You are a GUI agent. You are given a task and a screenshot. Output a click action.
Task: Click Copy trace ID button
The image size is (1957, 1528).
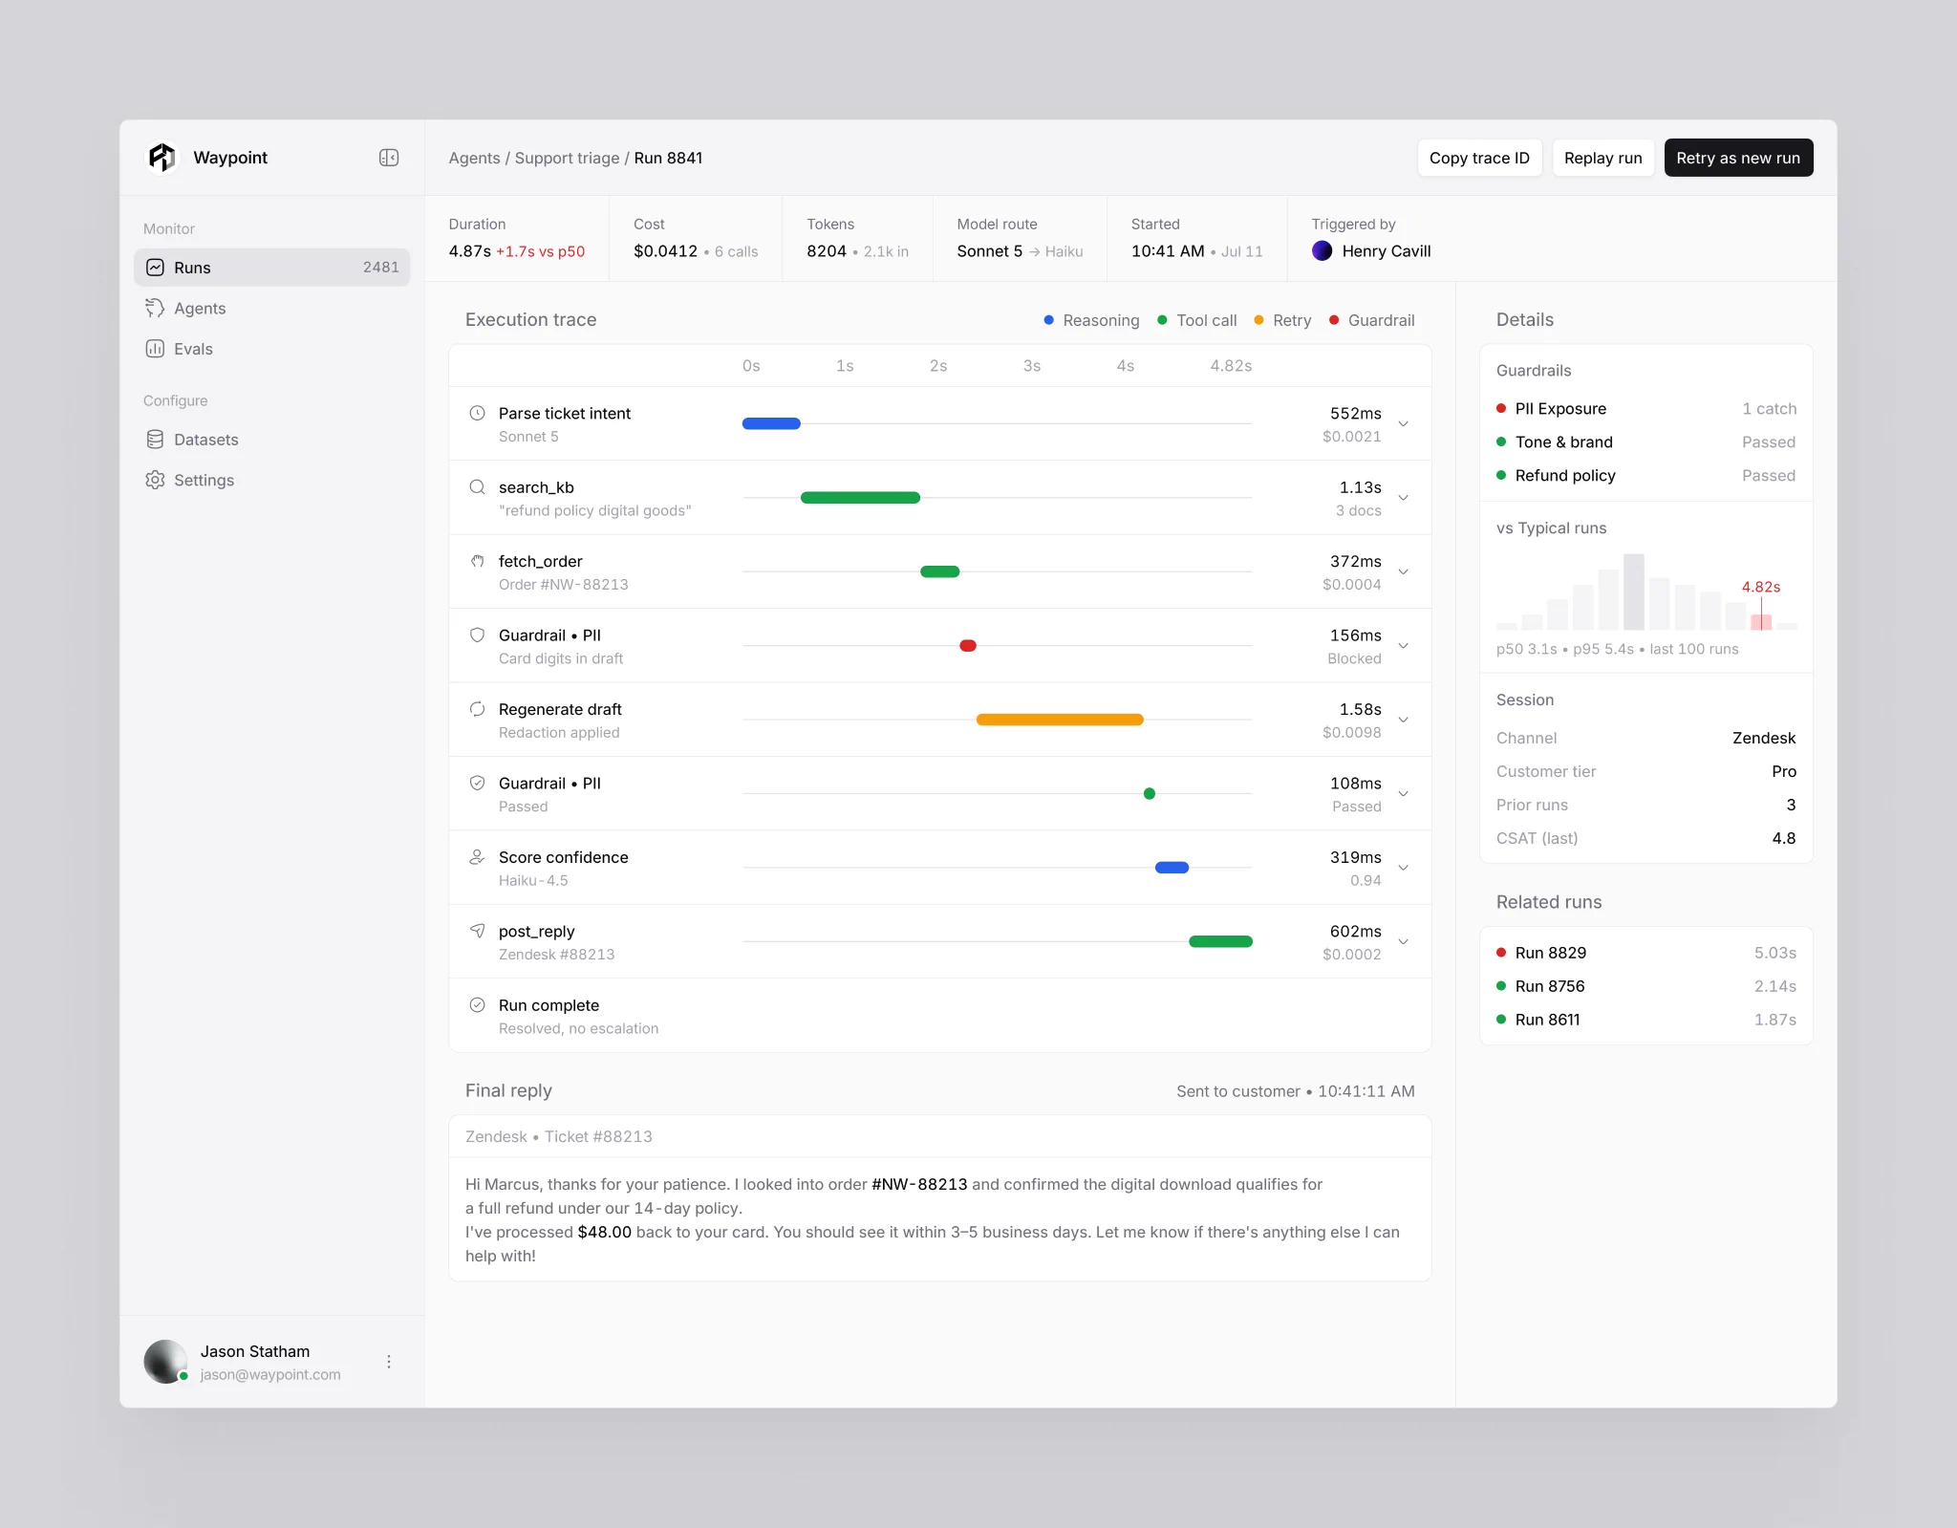(x=1479, y=158)
